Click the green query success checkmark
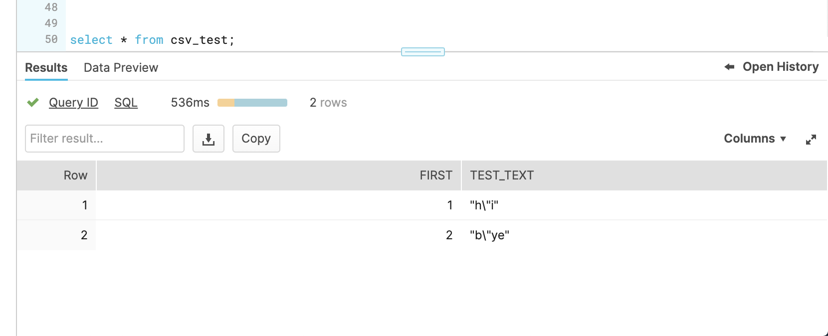 [33, 103]
